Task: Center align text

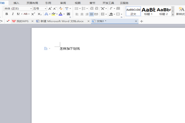Action: [82, 14]
